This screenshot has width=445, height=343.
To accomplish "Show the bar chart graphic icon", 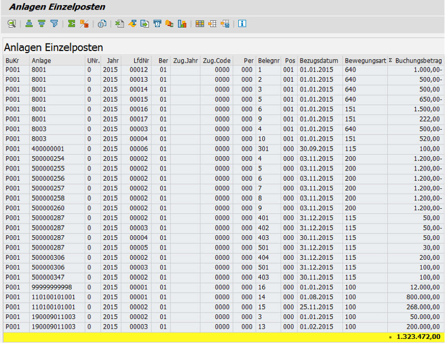I will 182,23.
